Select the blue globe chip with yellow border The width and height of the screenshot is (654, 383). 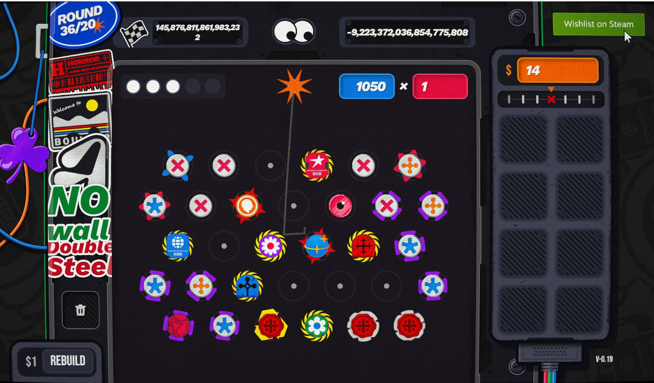[x=178, y=246]
